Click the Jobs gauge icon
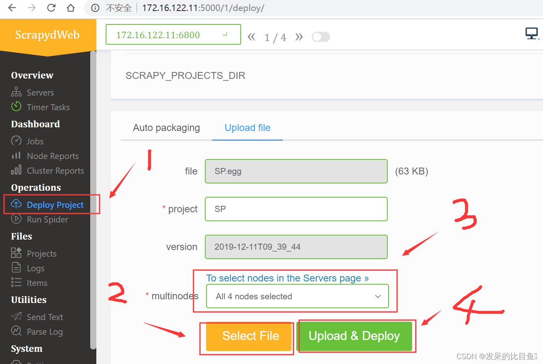543x364 pixels. [x=16, y=141]
